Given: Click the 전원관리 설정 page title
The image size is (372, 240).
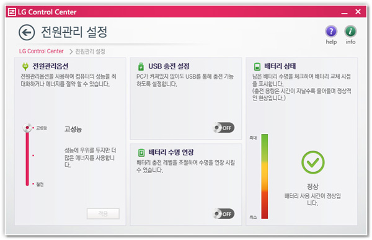Looking at the screenshot, I should tap(74, 32).
